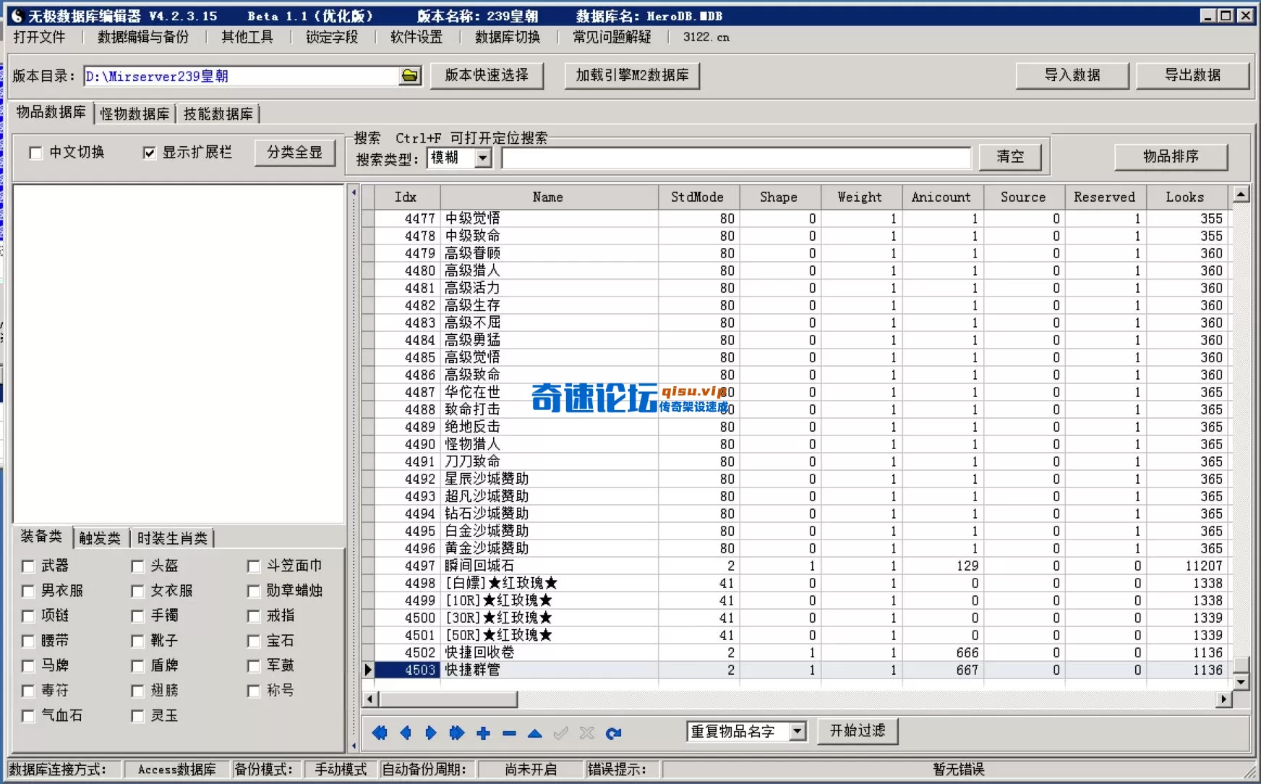Refresh records with the circular arrow icon
This screenshot has width=1261, height=784.
pos(614,733)
